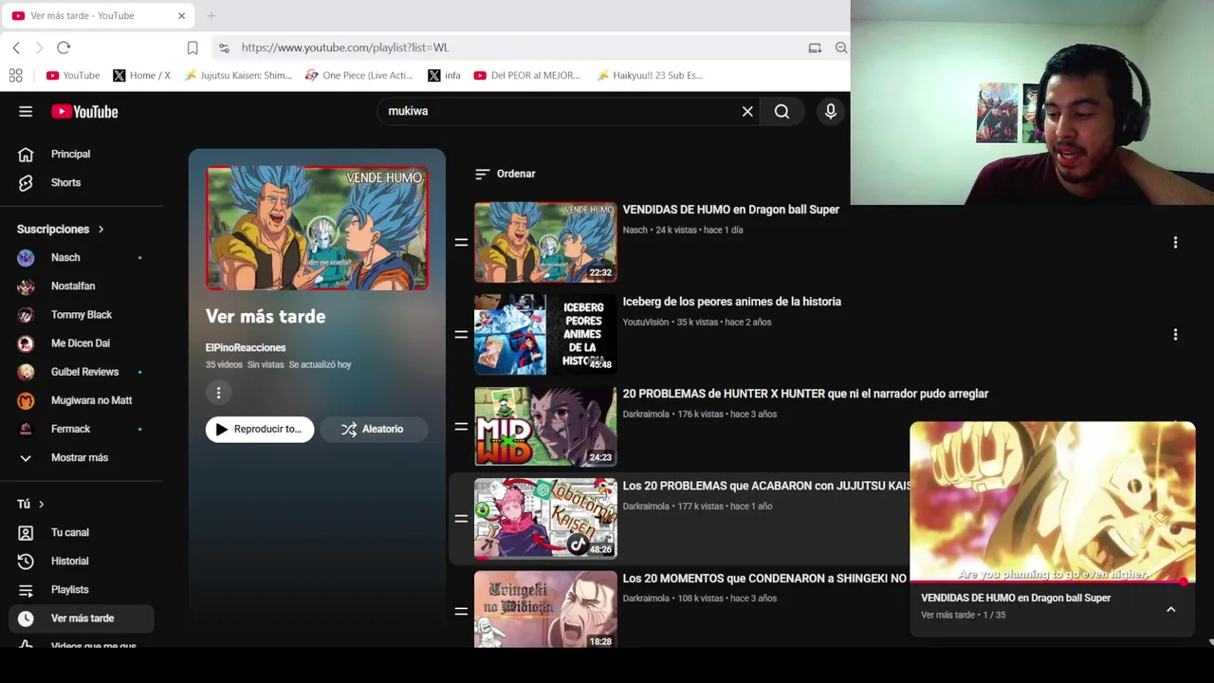The image size is (1214, 683).
Task: Click the playlist cover thumbnail
Action: pos(317,229)
